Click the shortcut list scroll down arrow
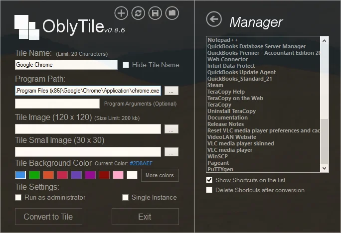 tap(324, 168)
